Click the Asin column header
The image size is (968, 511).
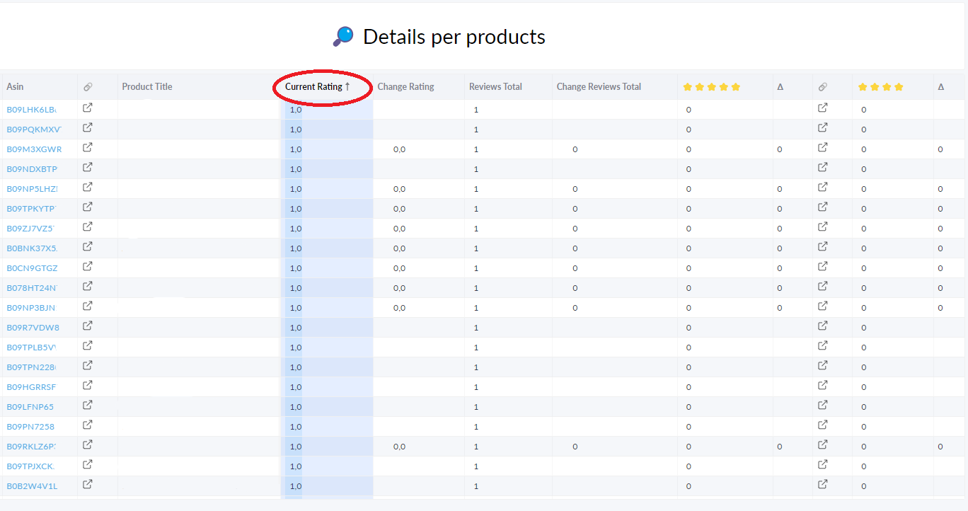click(15, 86)
